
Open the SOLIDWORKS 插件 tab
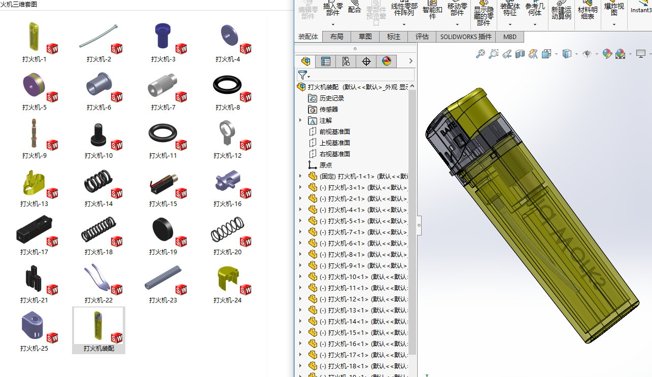[x=466, y=37]
